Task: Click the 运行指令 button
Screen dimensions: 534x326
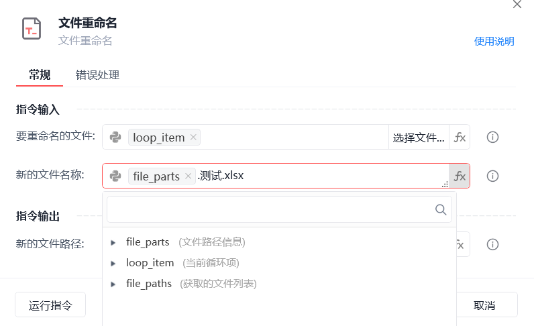Action: 50,305
